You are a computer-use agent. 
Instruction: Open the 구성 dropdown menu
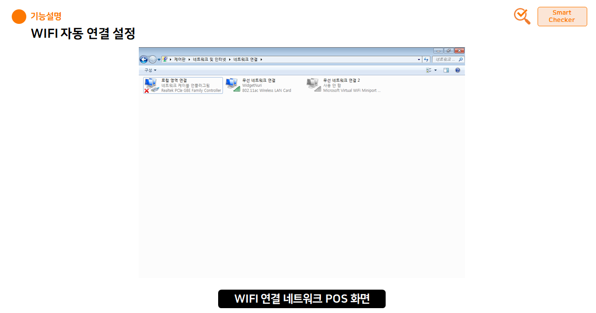148,70
